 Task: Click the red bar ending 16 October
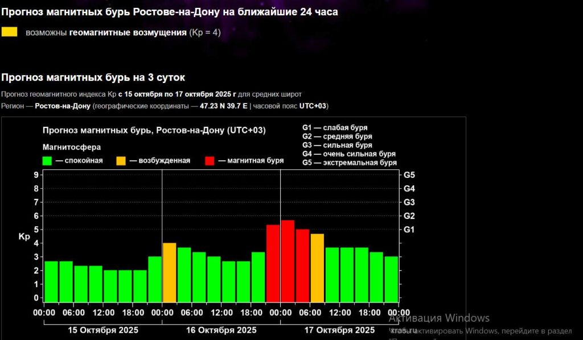[273, 263]
